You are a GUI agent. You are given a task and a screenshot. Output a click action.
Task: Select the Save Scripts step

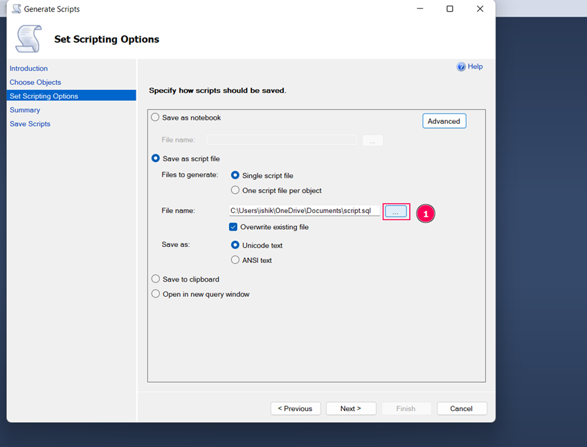29,123
